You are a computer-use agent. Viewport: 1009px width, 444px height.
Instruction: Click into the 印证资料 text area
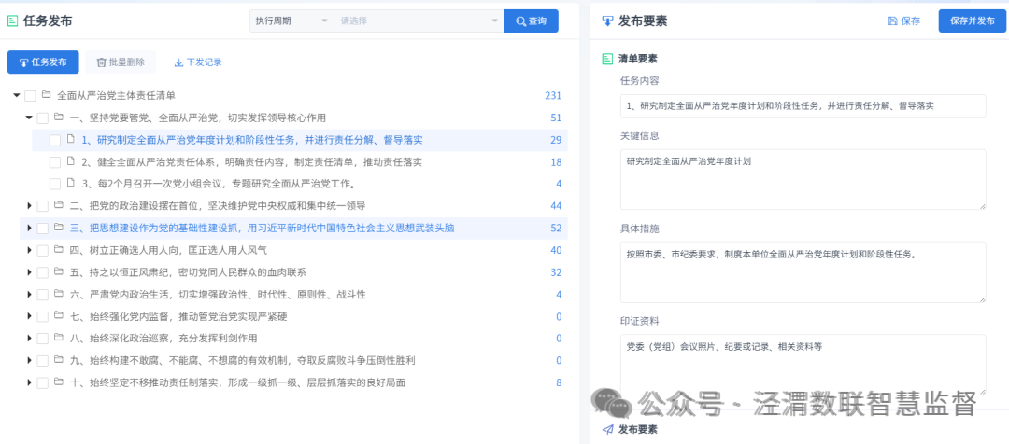[803, 365]
